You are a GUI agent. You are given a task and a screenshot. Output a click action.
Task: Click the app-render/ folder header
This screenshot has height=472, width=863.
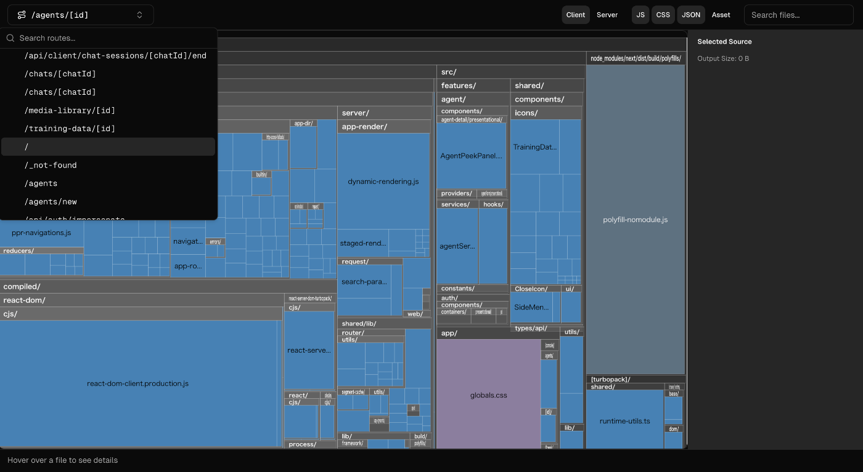click(x=383, y=127)
